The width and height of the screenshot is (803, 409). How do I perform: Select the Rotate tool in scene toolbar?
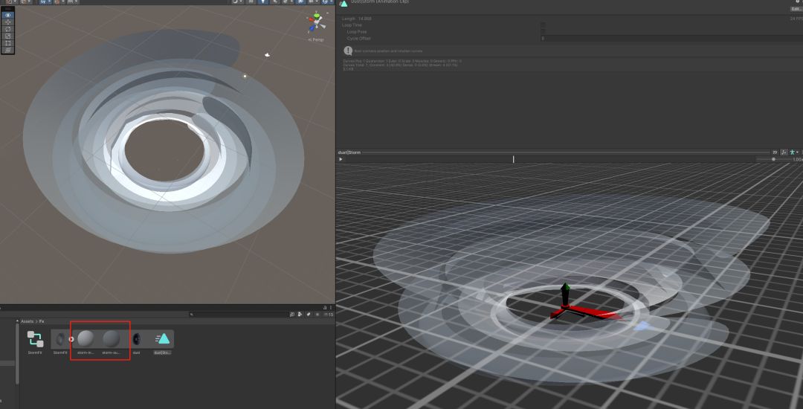pos(8,29)
